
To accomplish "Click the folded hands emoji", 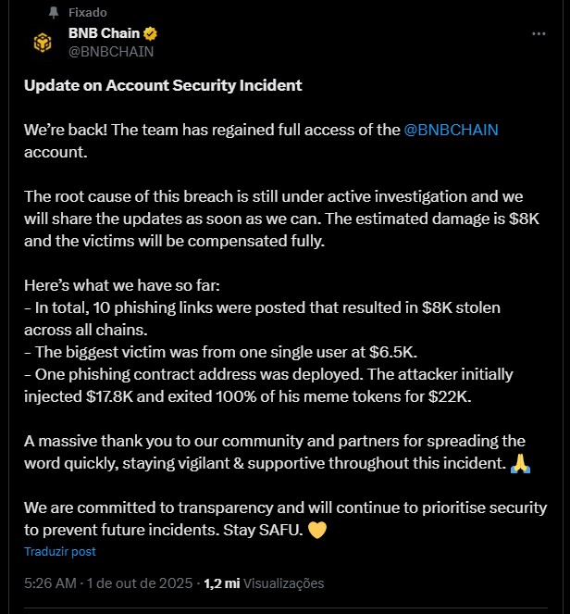I will pyautogui.click(x=519, y=460).
